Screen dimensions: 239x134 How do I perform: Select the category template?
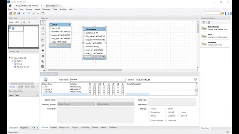point(215,44)
